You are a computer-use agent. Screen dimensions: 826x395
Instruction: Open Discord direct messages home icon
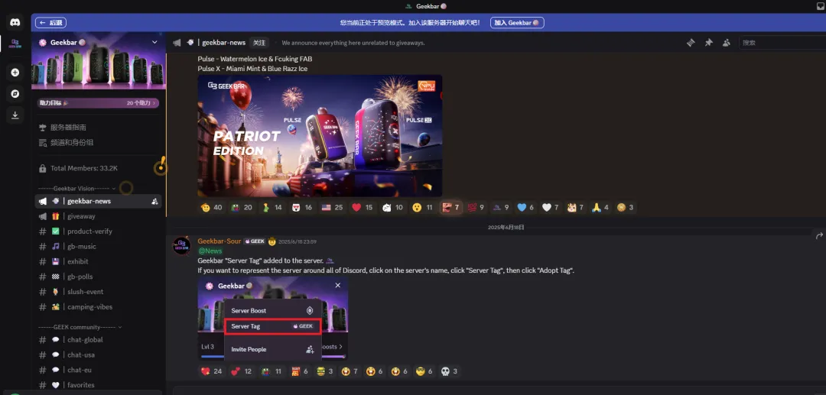click(x=15, y=23)
